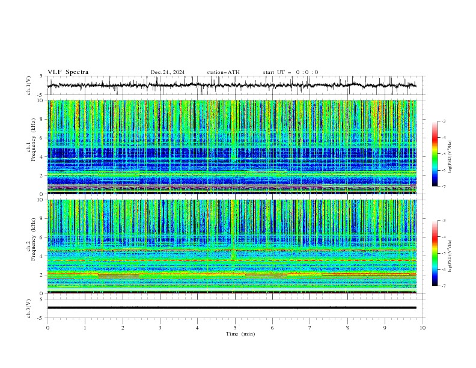Click the "-4" tick on the lower colorbar
Viewport: 476px width, 368px height.
coord(443,237)
